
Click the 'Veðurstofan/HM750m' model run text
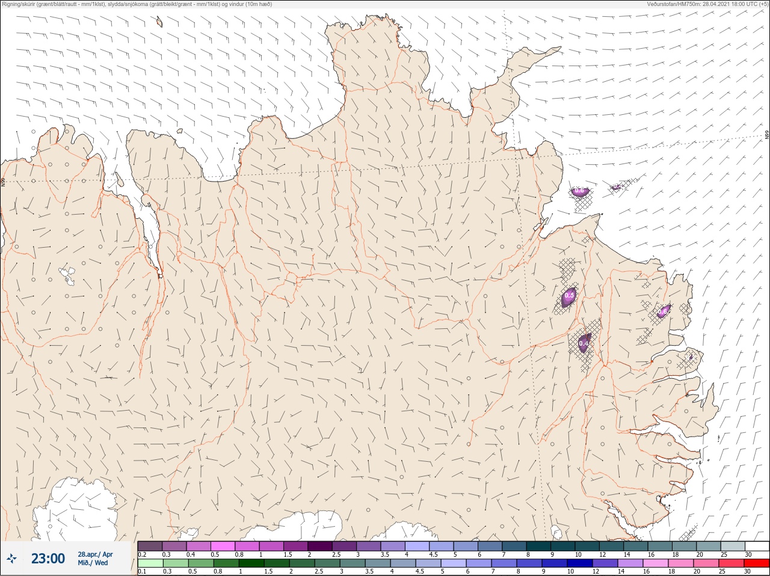click(x=674, y=4)
